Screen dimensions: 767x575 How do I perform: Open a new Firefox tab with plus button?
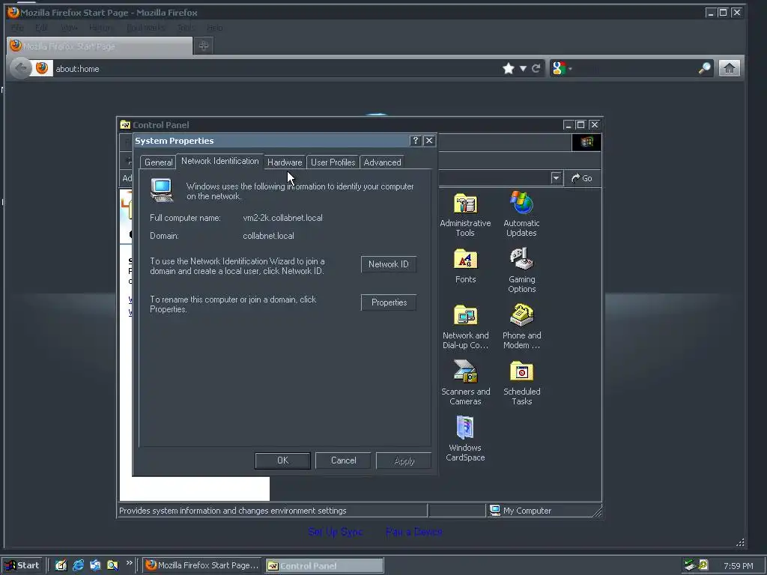click(204, 46)
